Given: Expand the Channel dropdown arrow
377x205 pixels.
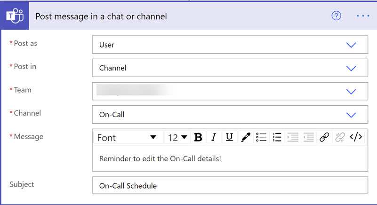Looking at the screenshot, I should click(351, 115).
